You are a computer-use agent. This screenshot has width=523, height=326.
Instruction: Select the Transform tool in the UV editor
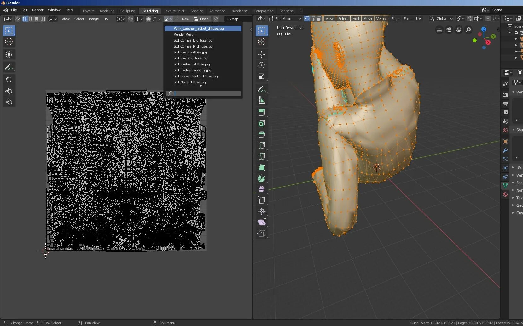coord(9,54)
